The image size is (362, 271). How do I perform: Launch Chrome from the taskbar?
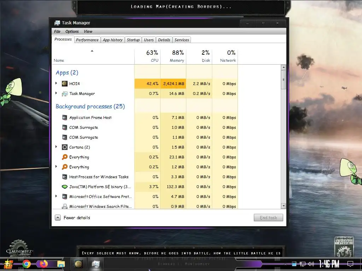(27, 264)
